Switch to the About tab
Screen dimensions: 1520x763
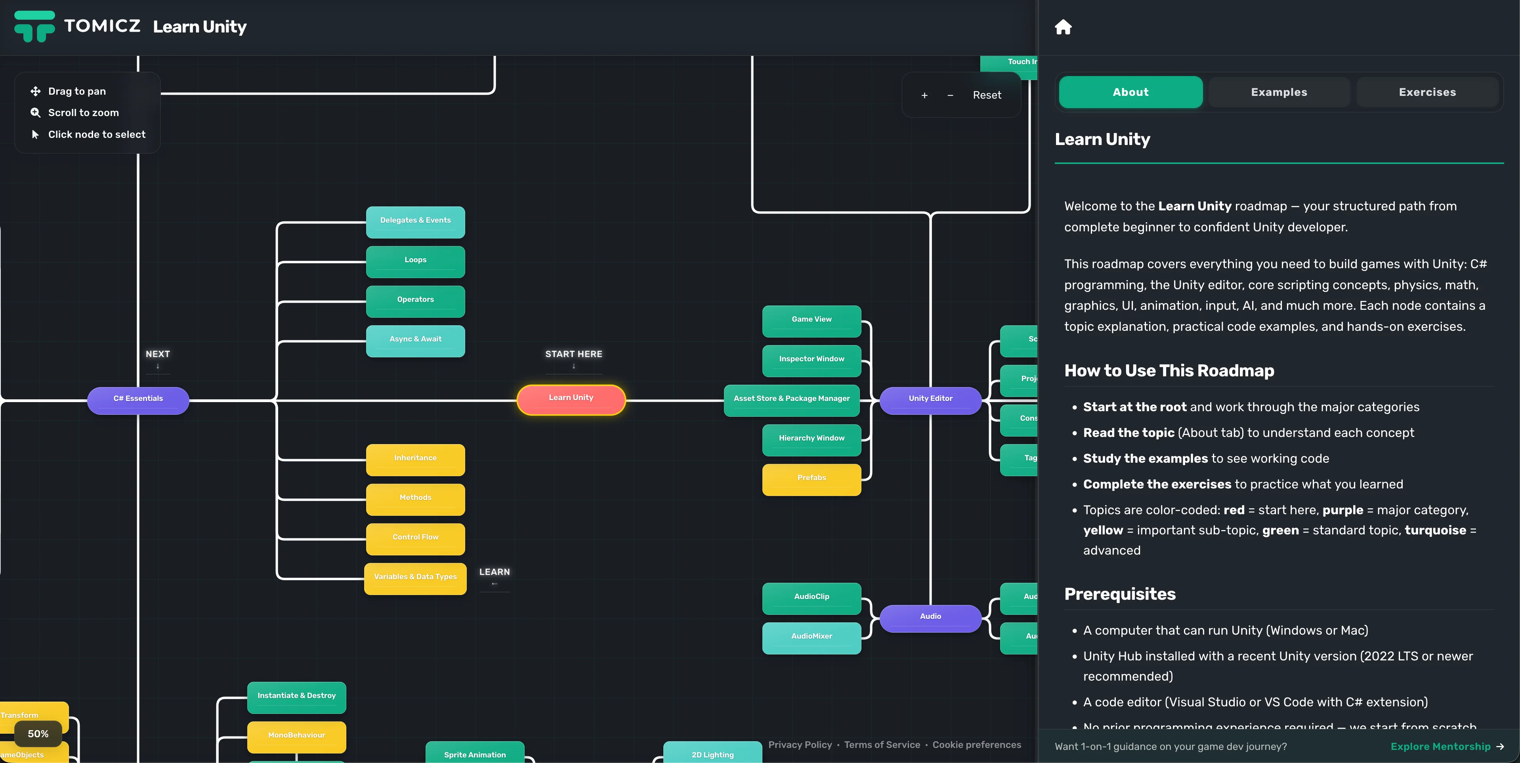[1130, 92]
